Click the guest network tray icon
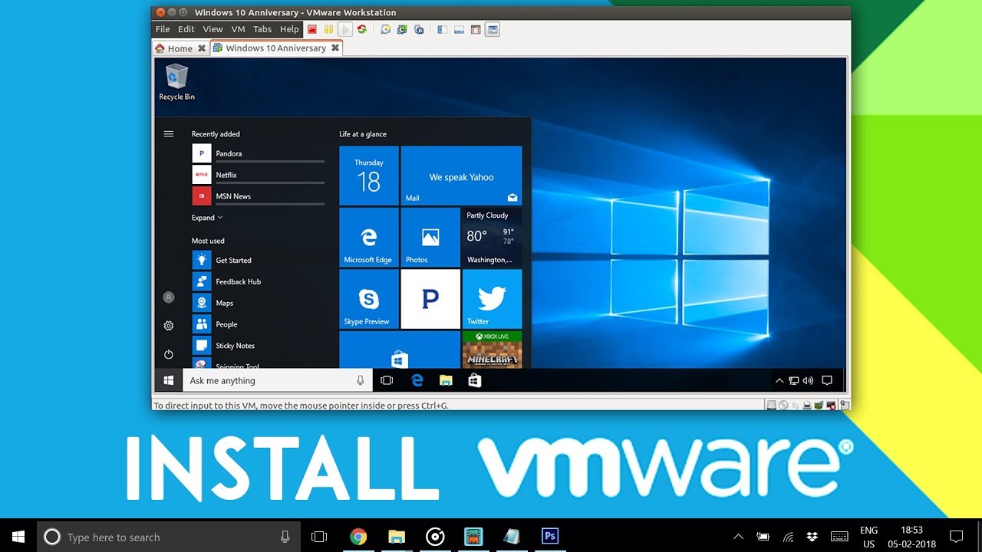The image size is (982, 552). pos(794,380)
